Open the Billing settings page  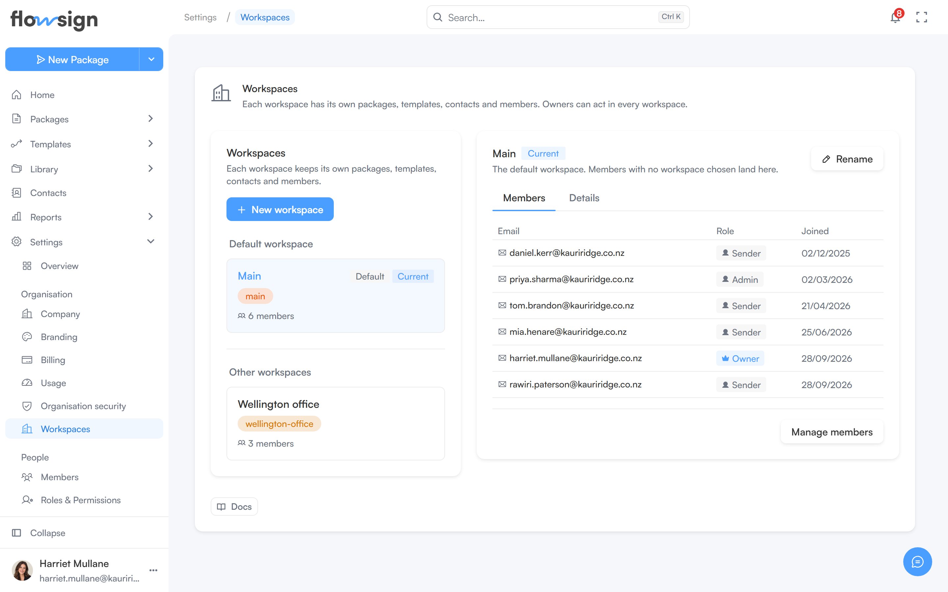84,360
